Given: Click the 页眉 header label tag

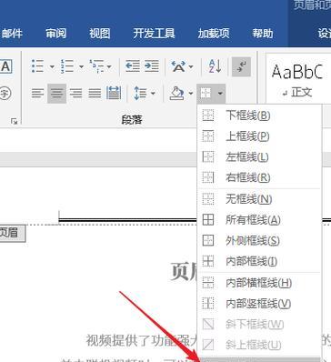Looking at the screenshot, I should click(x=12, y=233).
